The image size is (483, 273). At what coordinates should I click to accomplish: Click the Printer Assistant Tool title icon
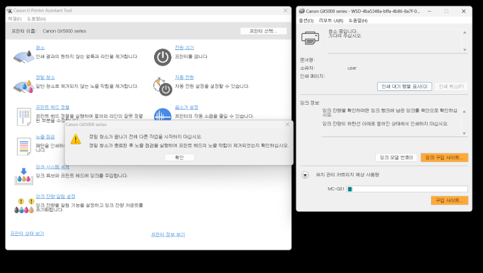tap(9, 10)
